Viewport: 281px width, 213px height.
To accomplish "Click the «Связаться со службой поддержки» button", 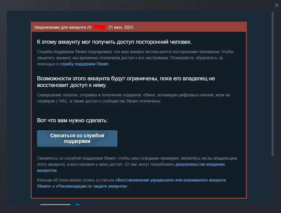I will click(77, 139).
